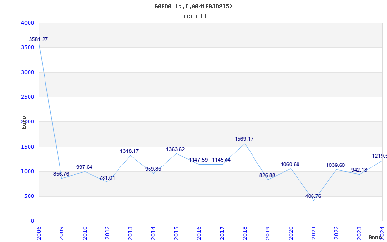Screen dimensions: 387x242
Task: Click the y-axis tick label 3000
Action: pyautogui.click(x=28, y=72)
